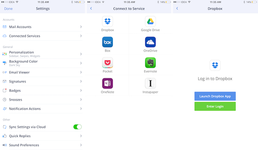Screen dimensions: 258x152
Task: Open the Personalization settings row
Action: pos(42,54)
